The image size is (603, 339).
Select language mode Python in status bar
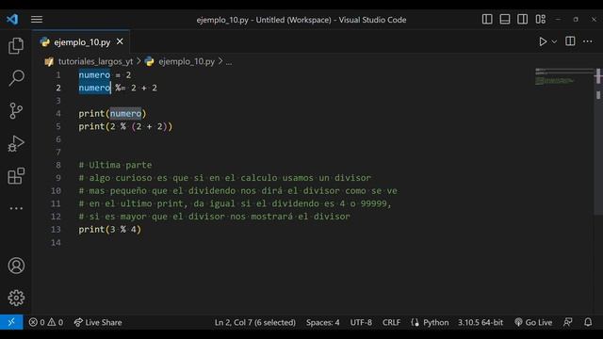point(435,322)
